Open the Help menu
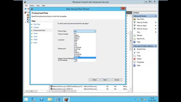 pos(43,6)
